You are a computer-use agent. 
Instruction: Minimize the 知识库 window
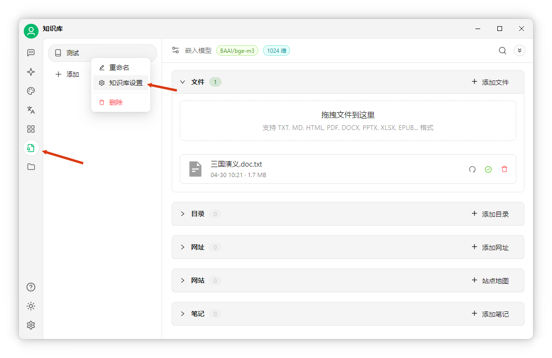click(478, 29)
